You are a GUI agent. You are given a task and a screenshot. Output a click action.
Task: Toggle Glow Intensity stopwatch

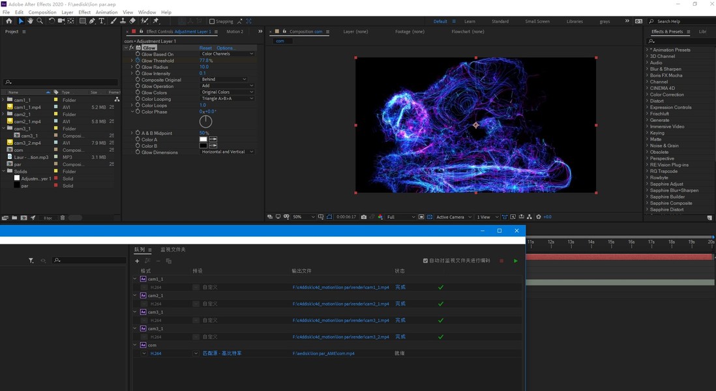coord(138,73)
